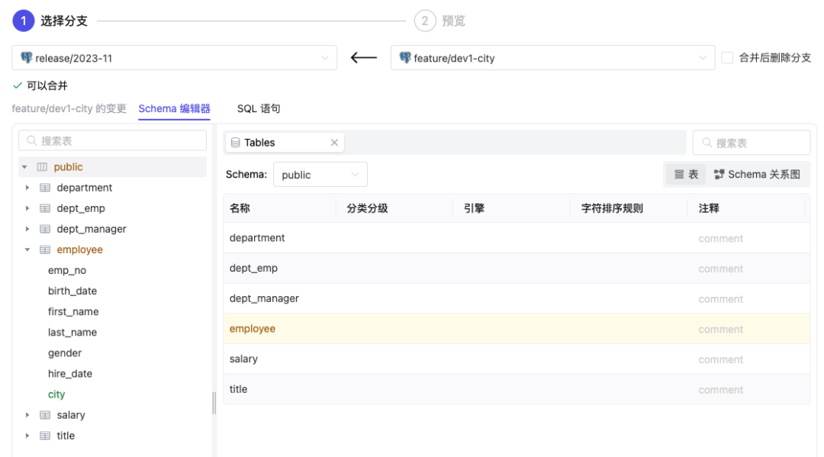Select hire_date column in tree
The height and width of the screenshot is (457, 824).
pyautogui.click(x=70, y=374)
